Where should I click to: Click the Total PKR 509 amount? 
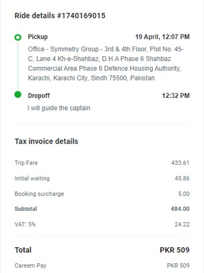(174, 250)
